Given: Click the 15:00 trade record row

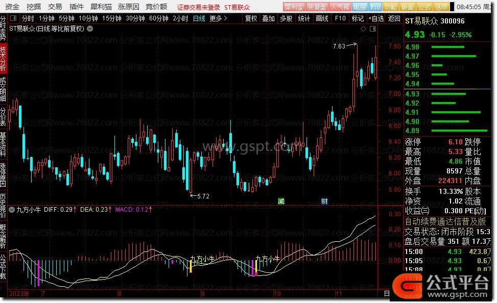Looking at the screenshot, I should (448, 251).
